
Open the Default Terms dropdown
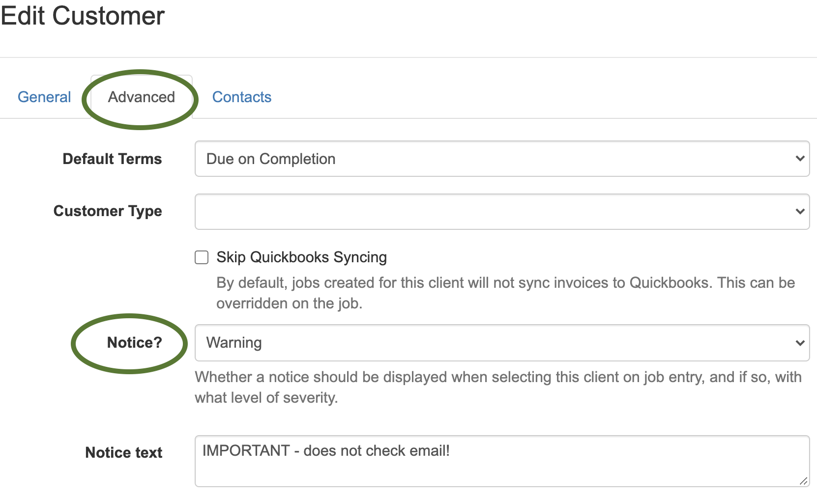pyautogui.click(x=502, y=159)
